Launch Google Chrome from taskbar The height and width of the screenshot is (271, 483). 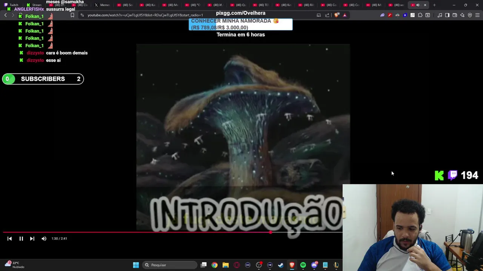214,265
